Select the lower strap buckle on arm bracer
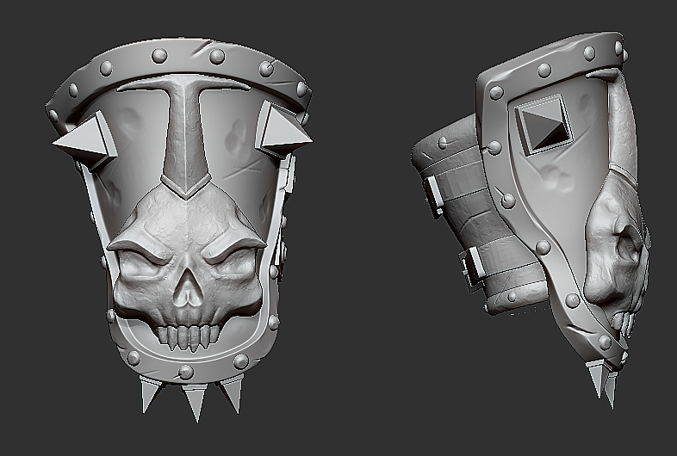 tap(469, 268)
